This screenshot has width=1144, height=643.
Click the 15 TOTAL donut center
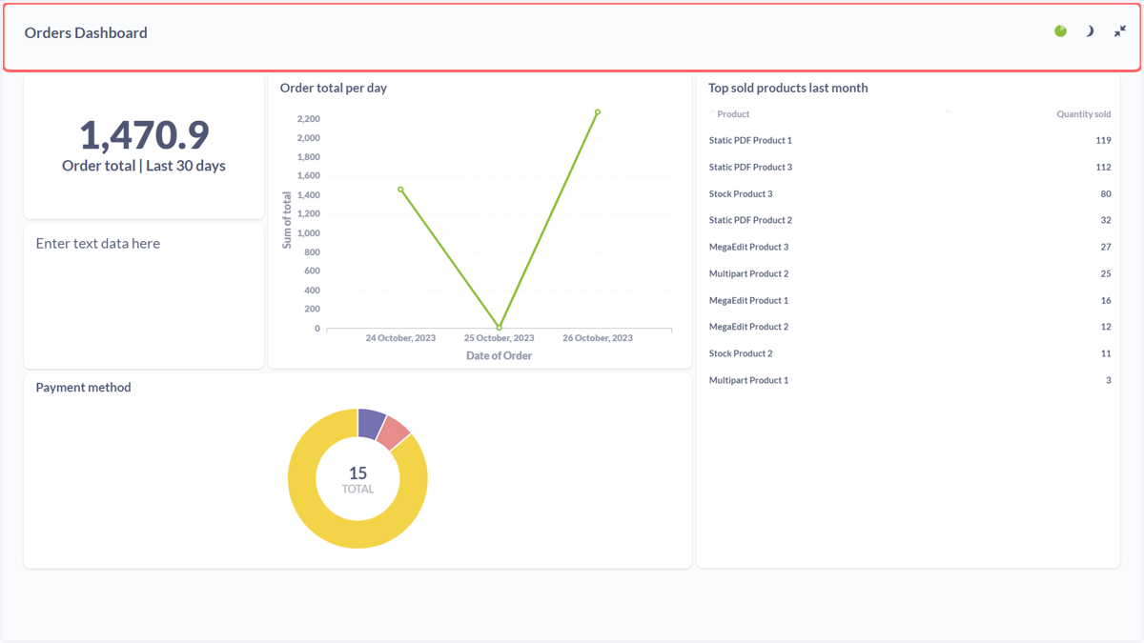point(357,479)
